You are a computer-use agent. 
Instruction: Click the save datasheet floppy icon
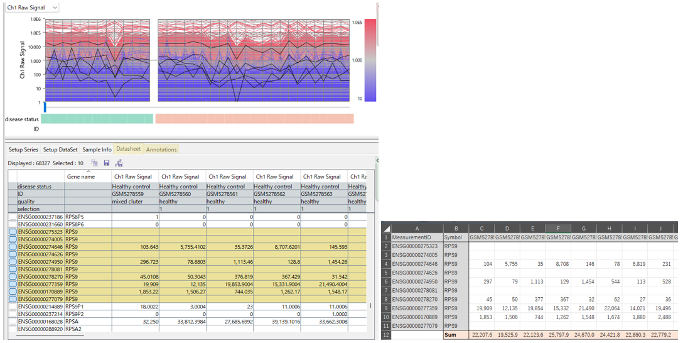(106, 163)
